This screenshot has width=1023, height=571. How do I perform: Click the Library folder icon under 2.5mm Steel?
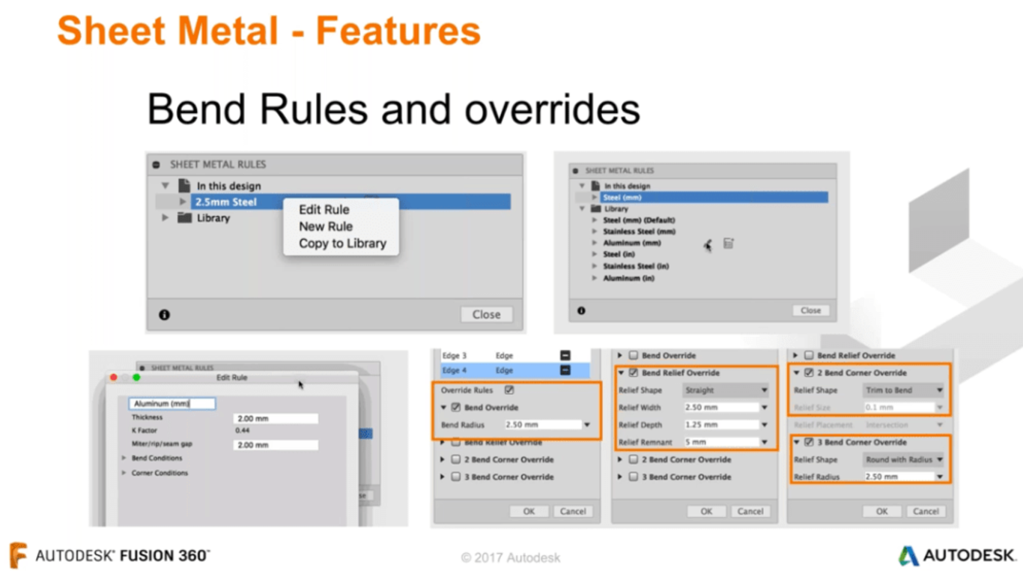[x=184, y=218]
